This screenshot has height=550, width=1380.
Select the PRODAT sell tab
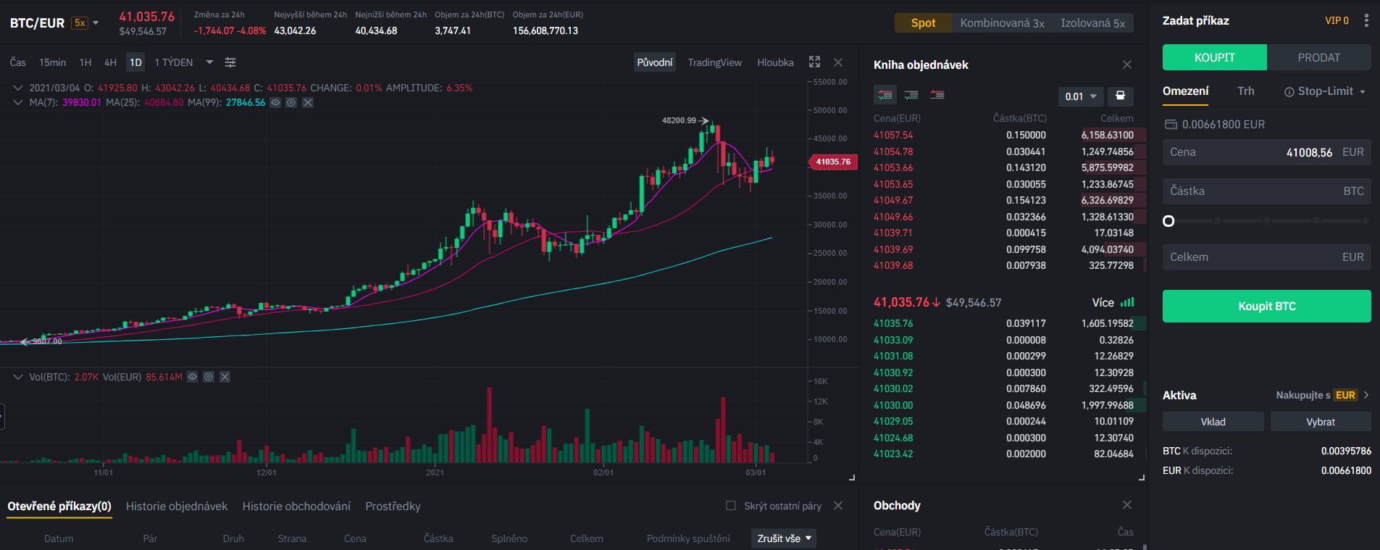pyautogui.click(x=1318, y=58)
